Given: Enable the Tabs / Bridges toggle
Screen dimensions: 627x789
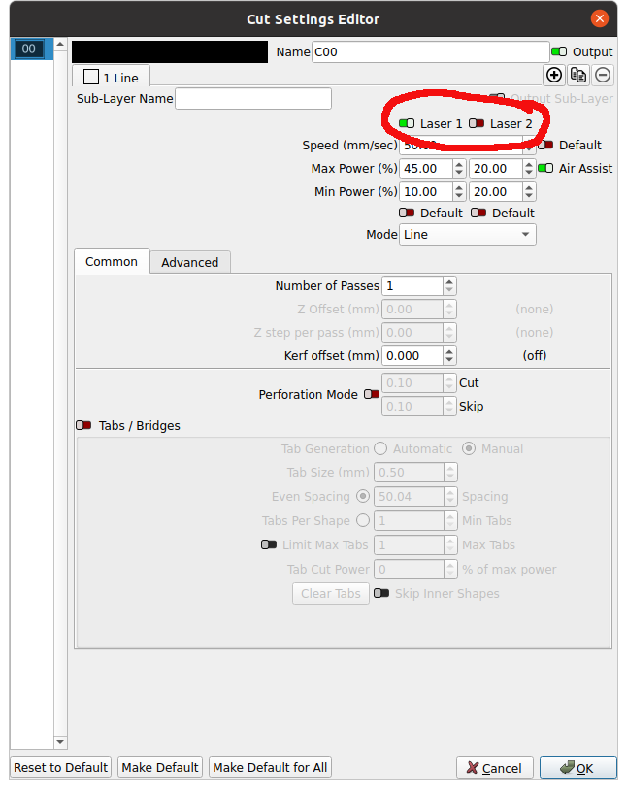Looking at the screenshot, I should (x=83, y=425).
